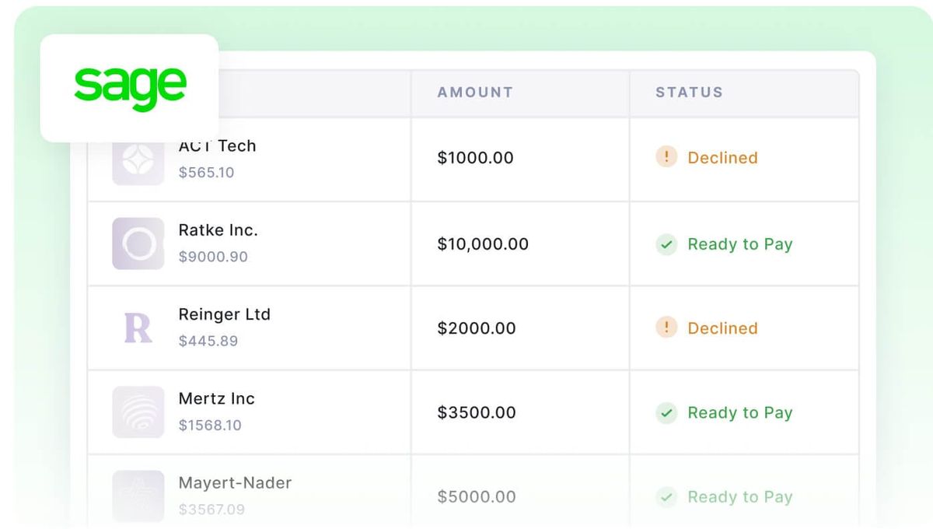Image resolution: width=933 pixels, height=529 pixels.
Task: Click the Declined label for Reinger Ltd
Action: pos(722,328)
